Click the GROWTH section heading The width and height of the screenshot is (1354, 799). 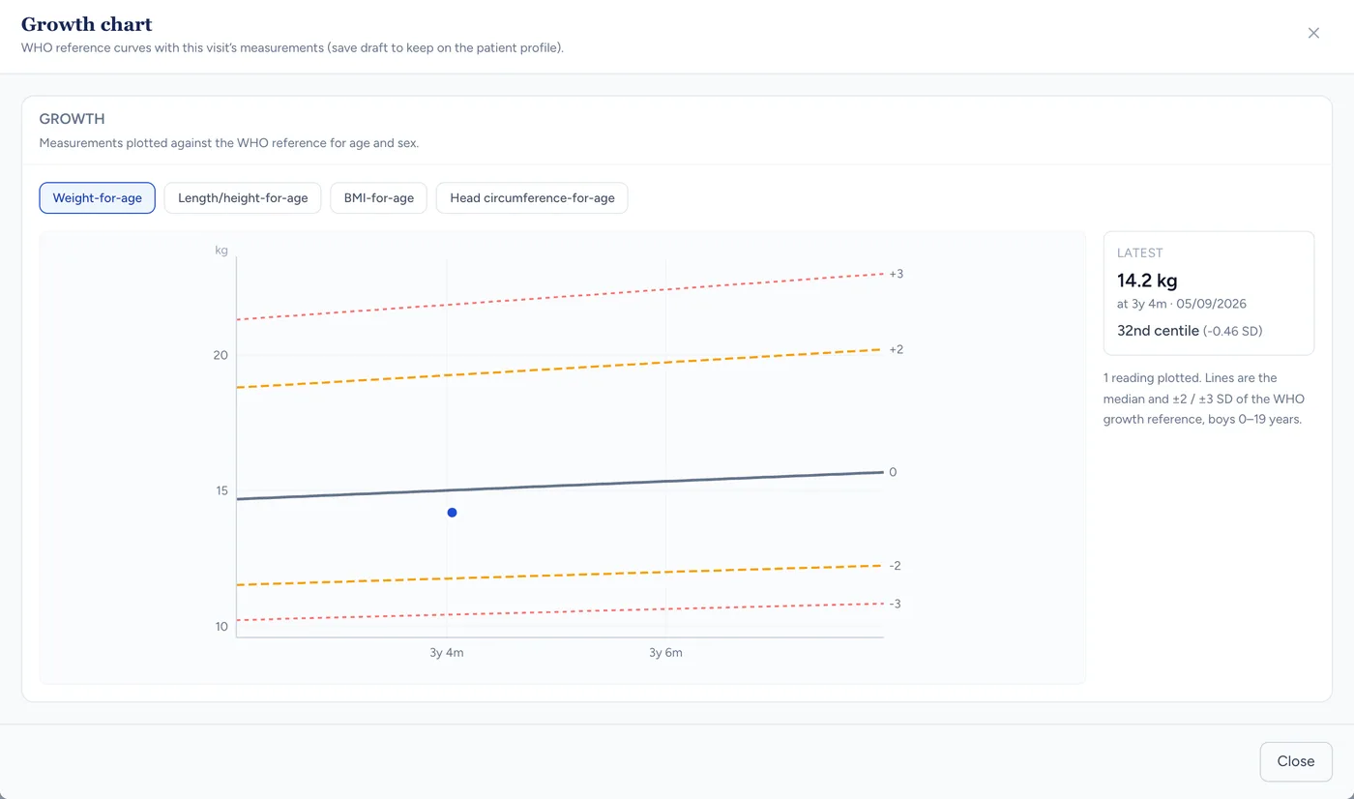(73, 119)
